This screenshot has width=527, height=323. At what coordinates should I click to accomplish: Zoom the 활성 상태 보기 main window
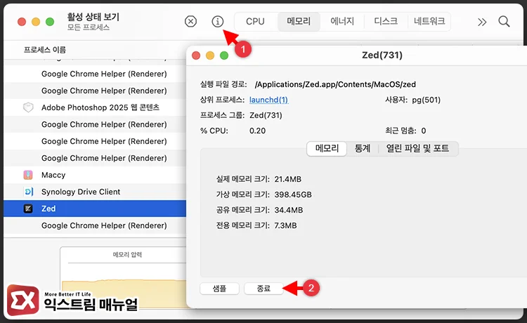[50, 22]
